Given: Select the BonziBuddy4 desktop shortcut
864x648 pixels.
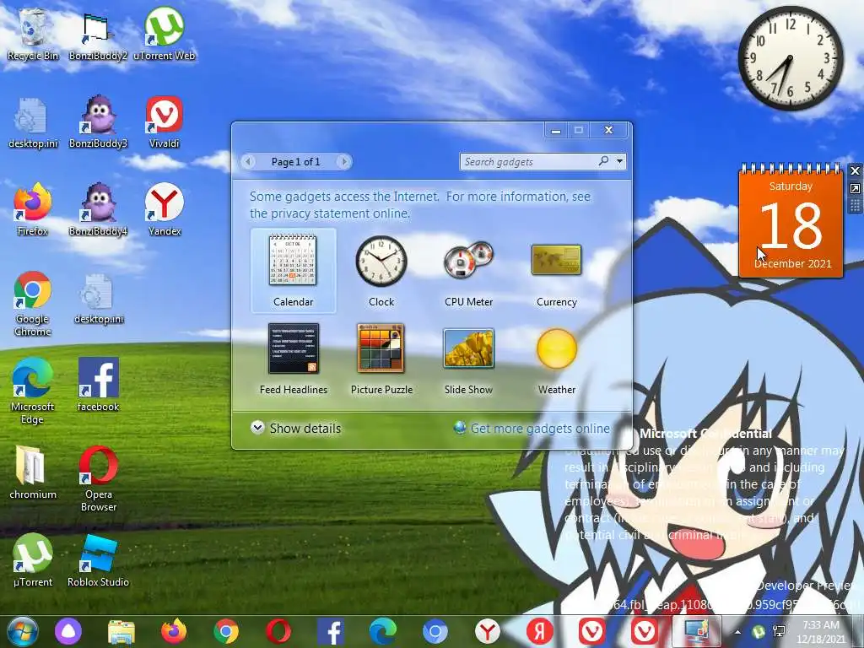Looking at the screenshot, I should pyautogui.click(x=98, y=209).
